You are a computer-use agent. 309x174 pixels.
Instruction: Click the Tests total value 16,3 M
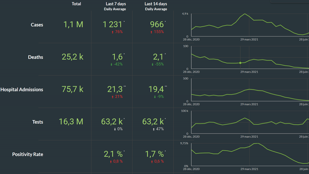(71, 122)
